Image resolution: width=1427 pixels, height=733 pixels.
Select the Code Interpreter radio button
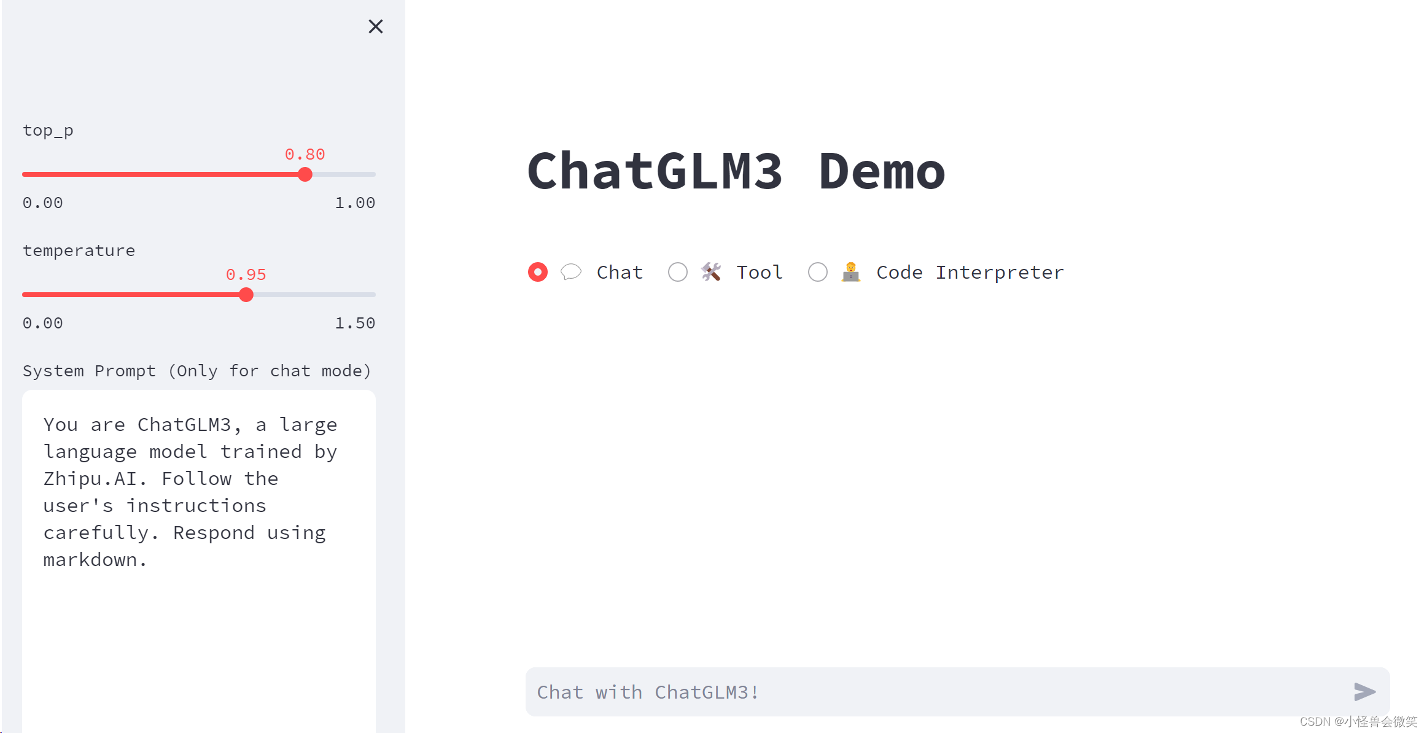[818, 272]
